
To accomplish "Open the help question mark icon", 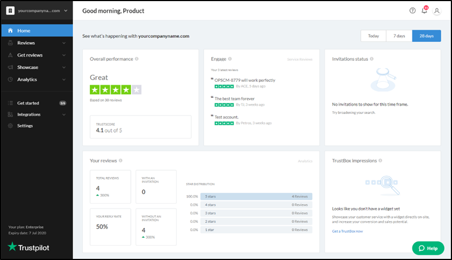I will tap(412, 11).
